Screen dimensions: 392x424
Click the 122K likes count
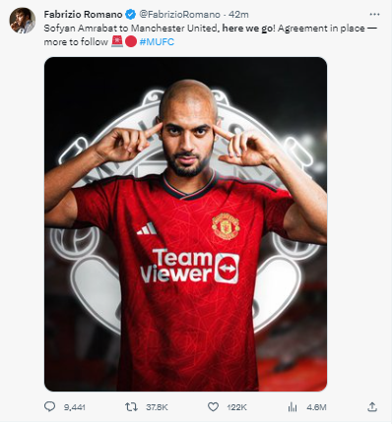pos(236,407)
